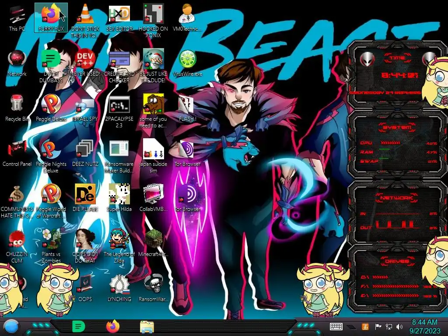Open the plain OOPS desktop shortcut
This screenshot has height=336, width=448.
click(x=85, y=289)
